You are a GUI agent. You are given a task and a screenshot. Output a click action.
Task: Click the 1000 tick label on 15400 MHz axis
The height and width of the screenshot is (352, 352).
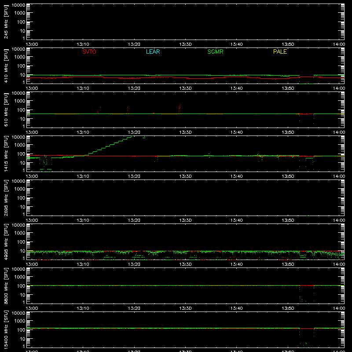point(20,321)
